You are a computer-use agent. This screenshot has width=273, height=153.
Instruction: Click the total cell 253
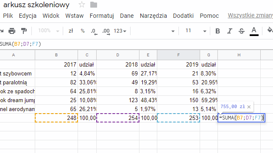(178, 118)
